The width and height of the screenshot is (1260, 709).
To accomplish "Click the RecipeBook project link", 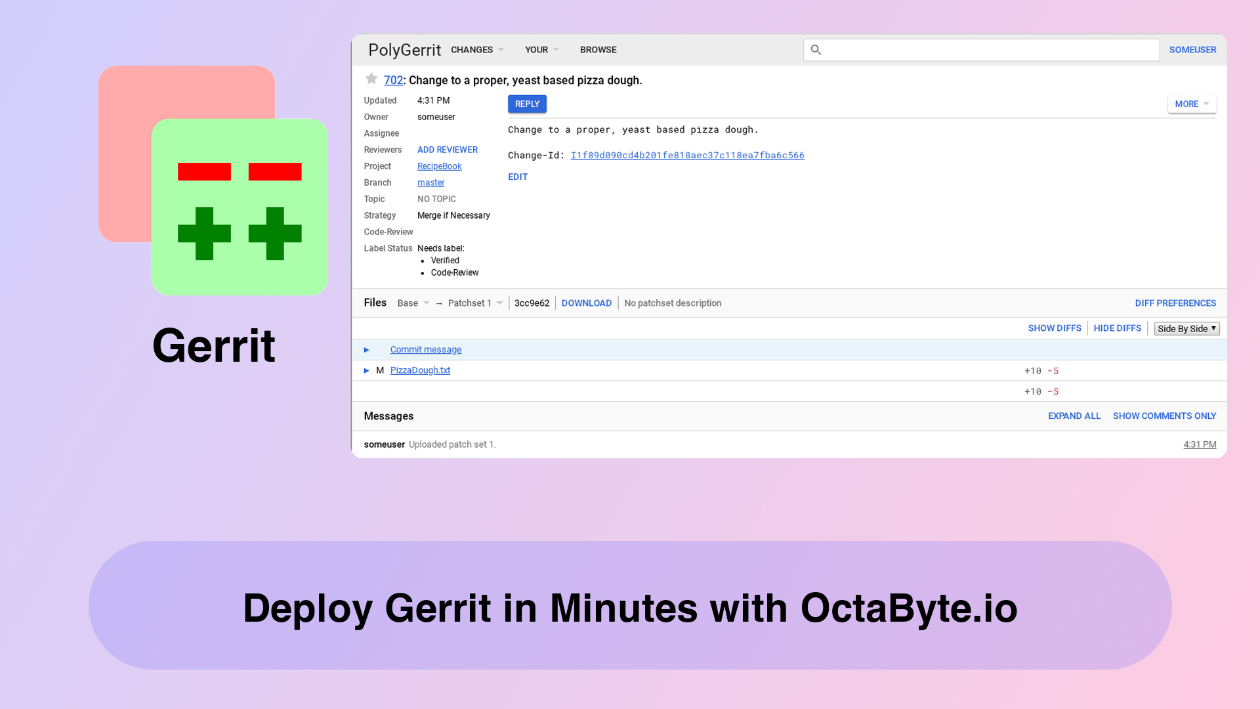I will [439, 165].
